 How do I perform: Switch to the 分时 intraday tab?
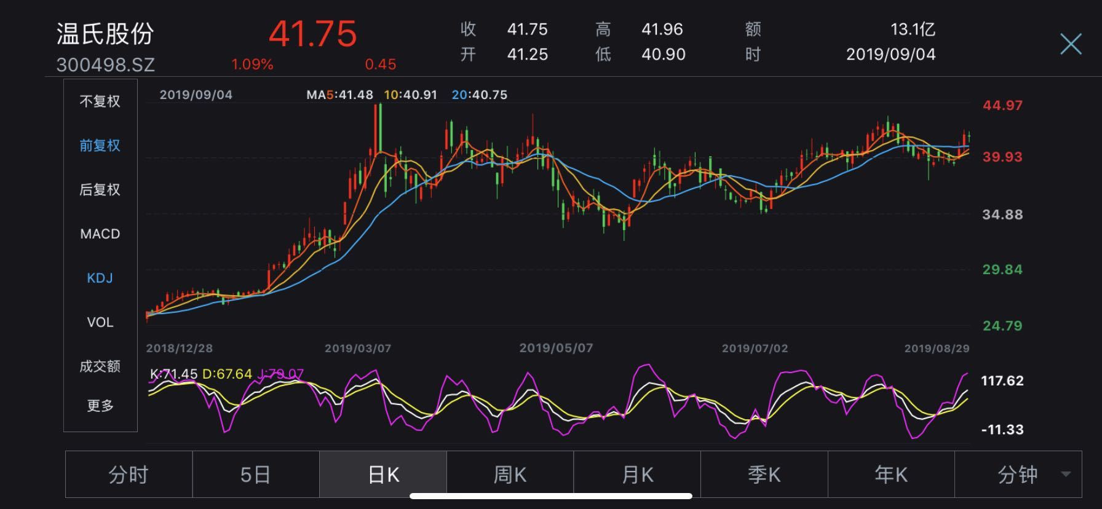pyautogui.click(x=129, y=475)
